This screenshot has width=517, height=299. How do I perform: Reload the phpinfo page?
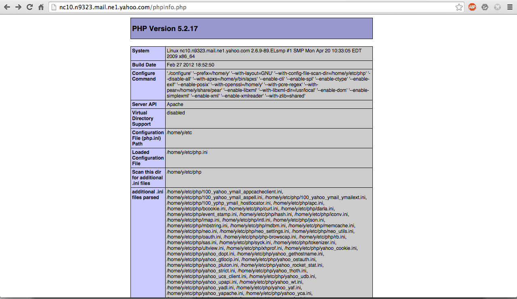point(29,7)
